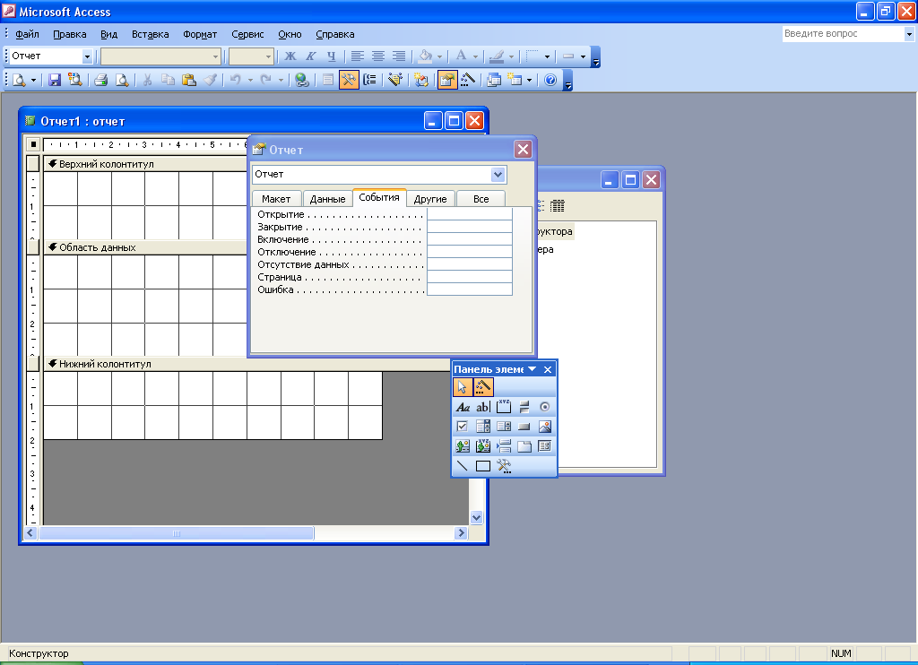Click the Print printer icon
Screen dimensions: 918x665
(x=100, y=80)
